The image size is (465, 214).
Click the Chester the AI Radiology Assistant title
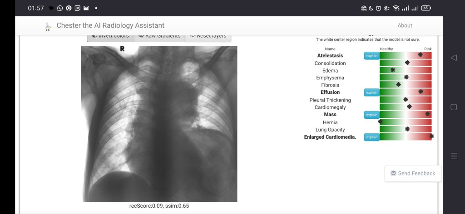[x=110, y=26]
